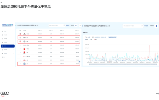Click the Audi four-rings logo in the ranking table
This screenshot has width=159, height=100.
(24, 38)
